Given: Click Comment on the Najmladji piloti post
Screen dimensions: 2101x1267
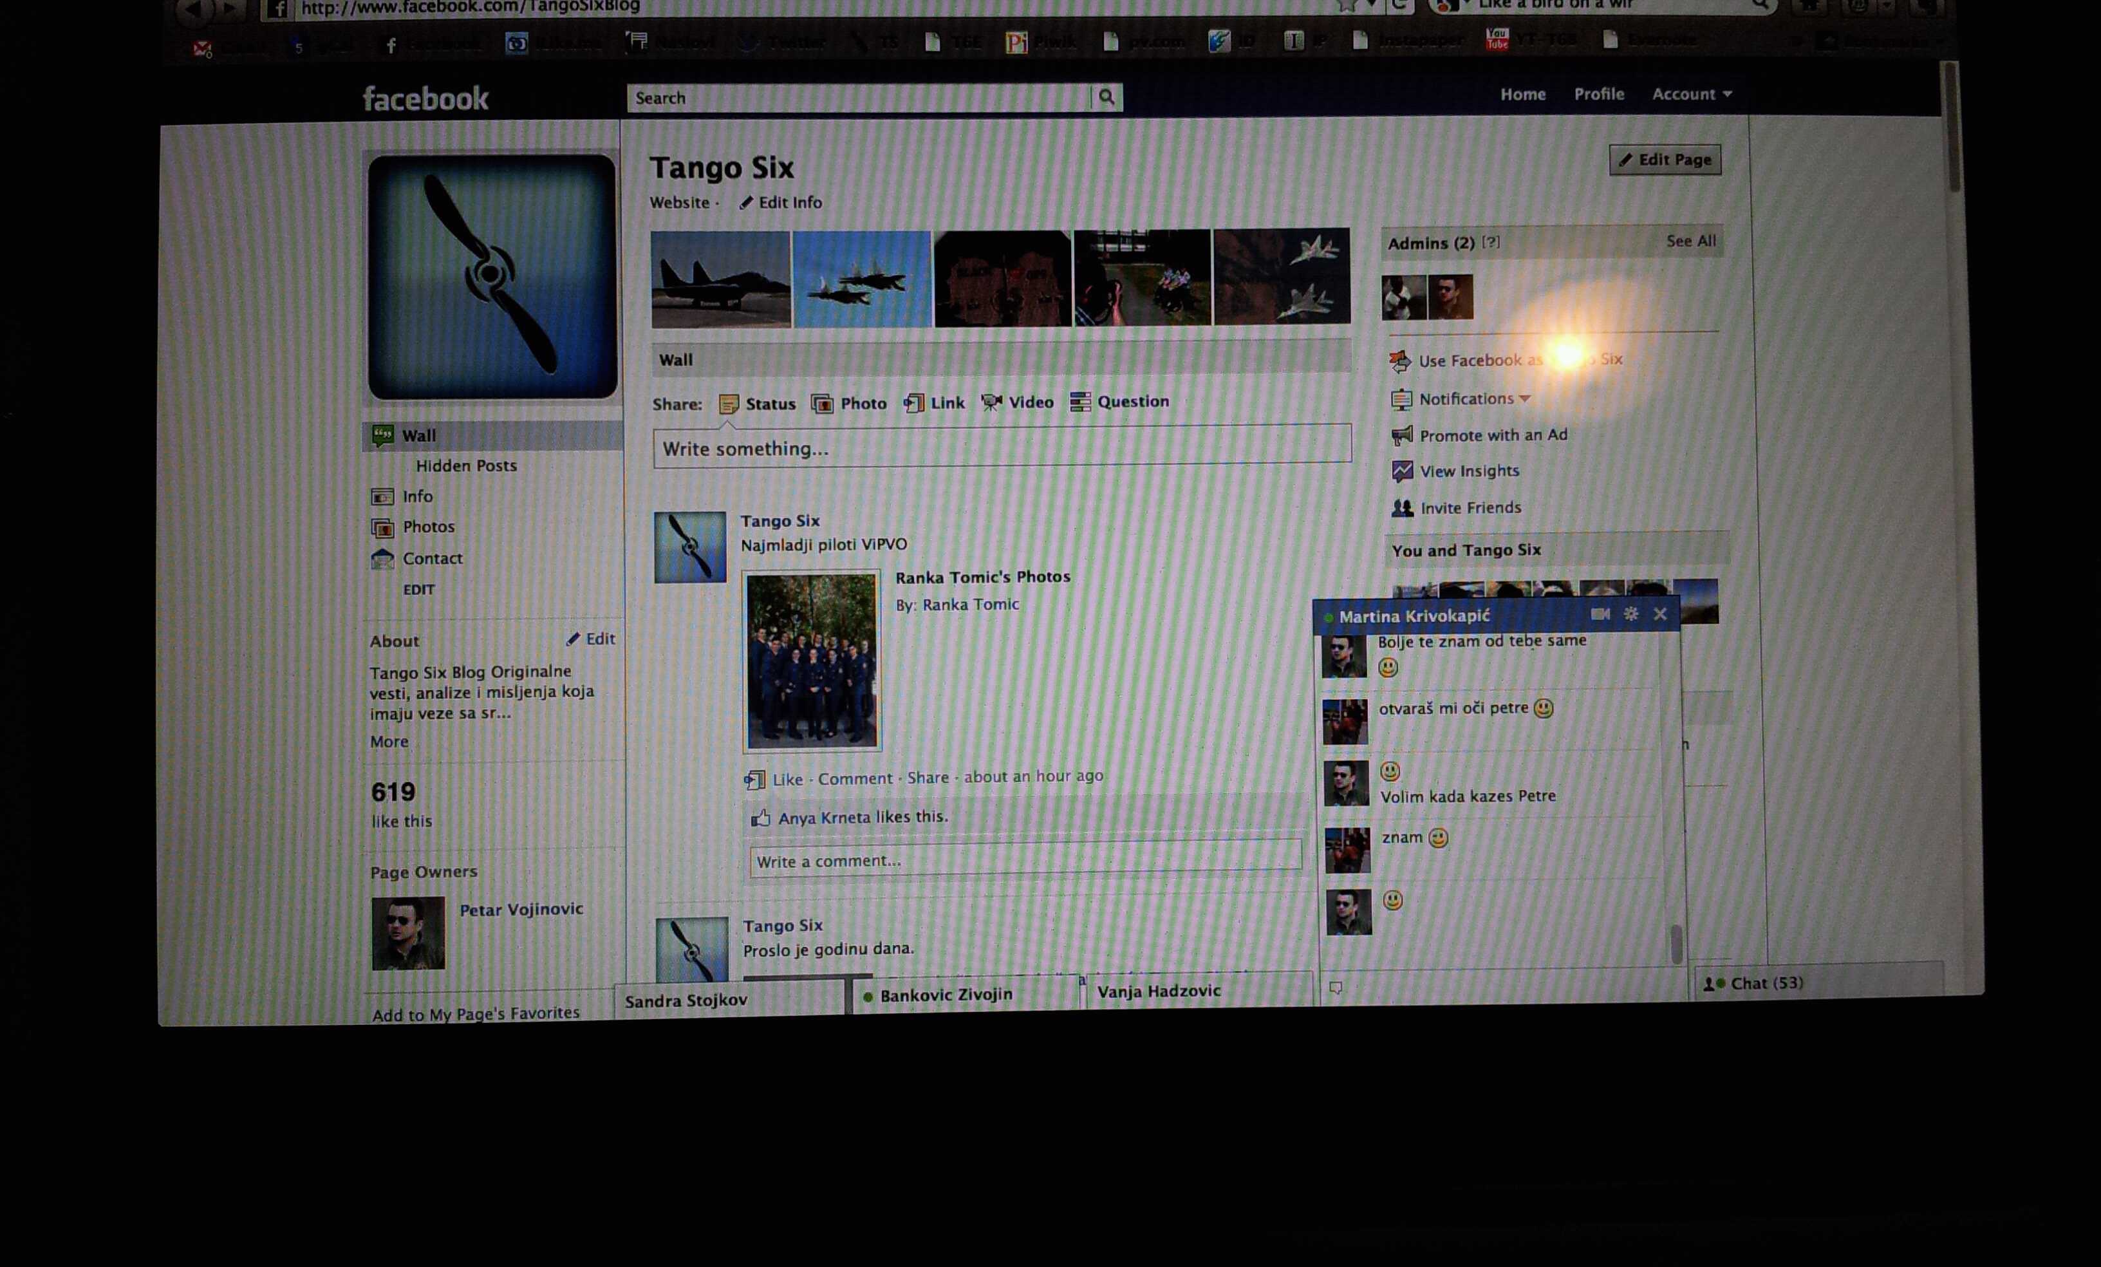Looking at the screenshot, I should coord(855,778).
